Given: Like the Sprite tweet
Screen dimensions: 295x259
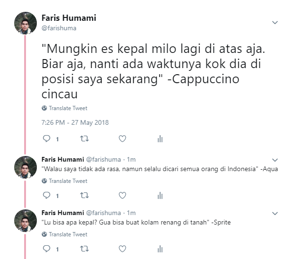Looking at the screenshot, I should [x=122, y=249].
